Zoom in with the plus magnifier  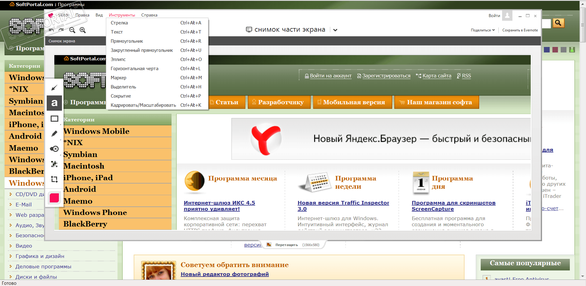tap(82, 30)
